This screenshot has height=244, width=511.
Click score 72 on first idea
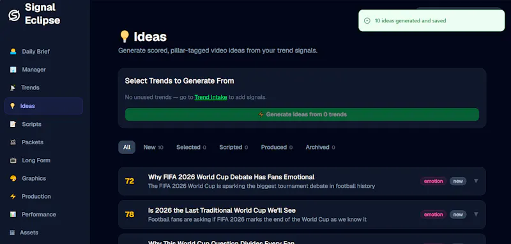(130, 181)
